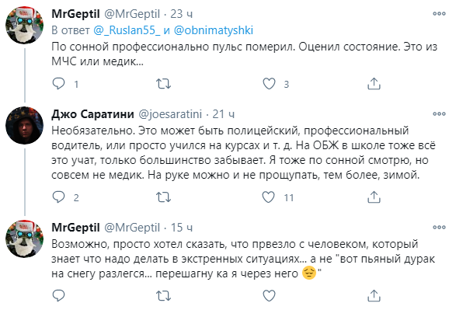The height and width of the screenshot is (310, 456).
Task: Share the last tweet in the thread
Action: coord(374,296)
